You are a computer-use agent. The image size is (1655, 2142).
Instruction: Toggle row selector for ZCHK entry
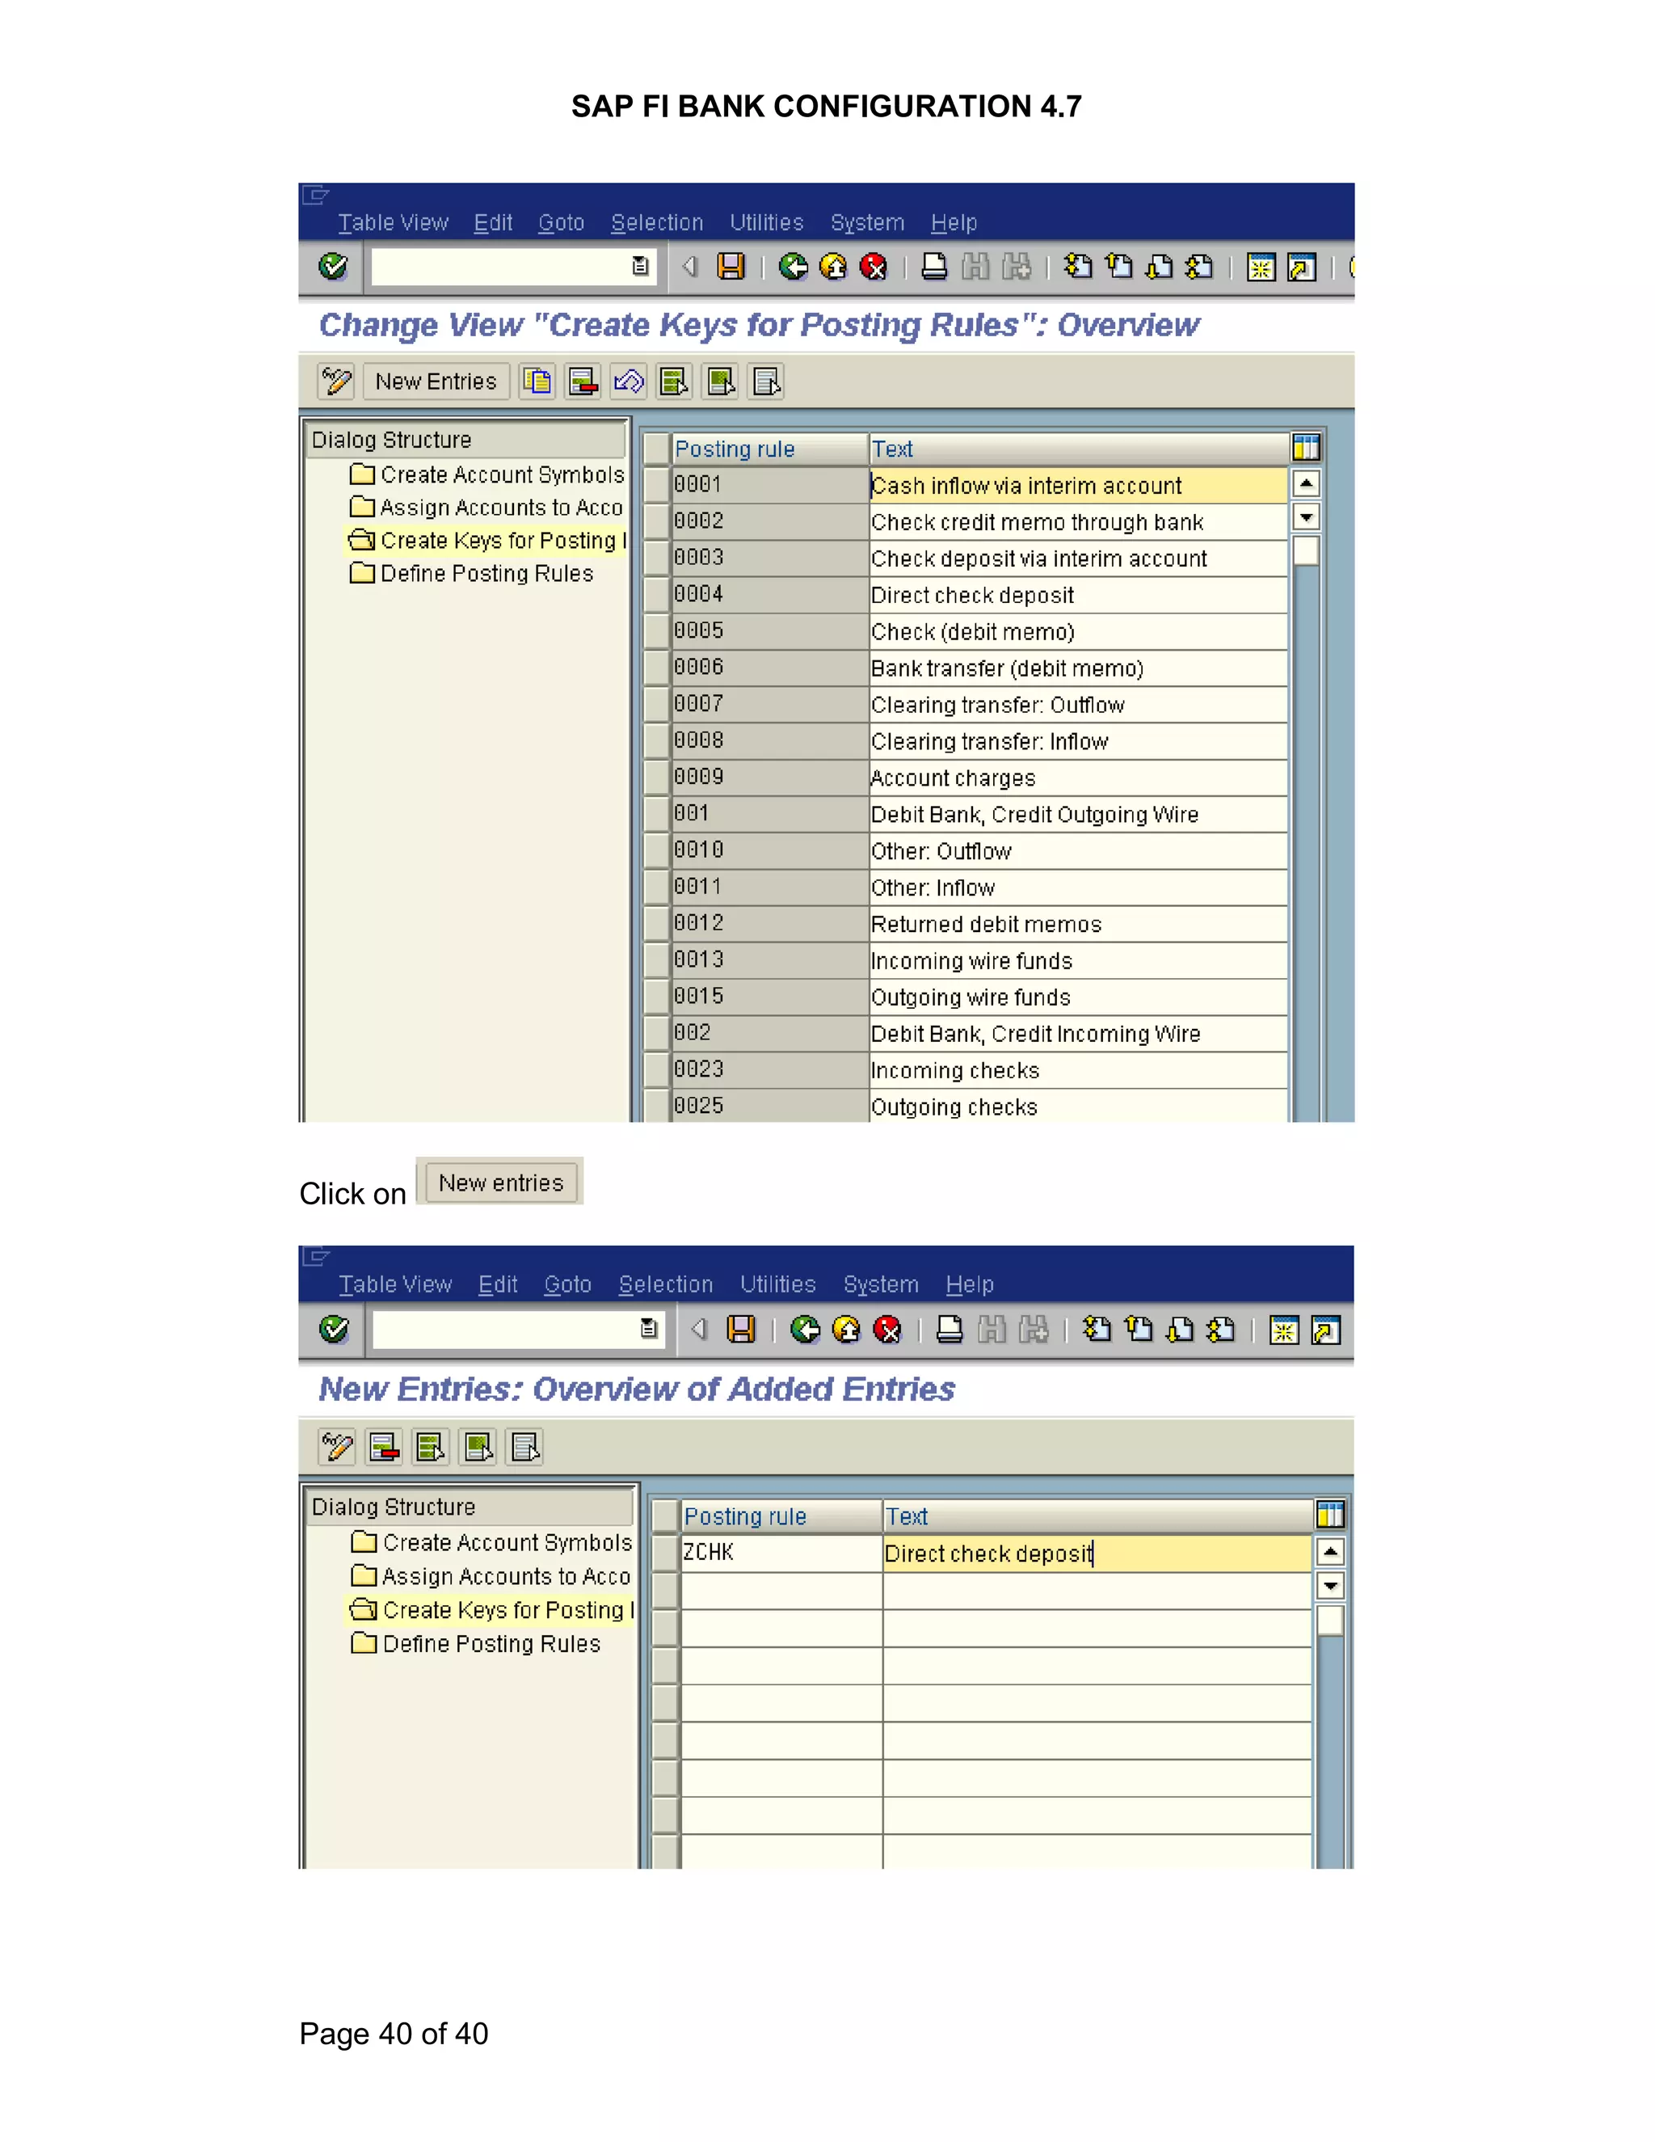coord(666,1553)
